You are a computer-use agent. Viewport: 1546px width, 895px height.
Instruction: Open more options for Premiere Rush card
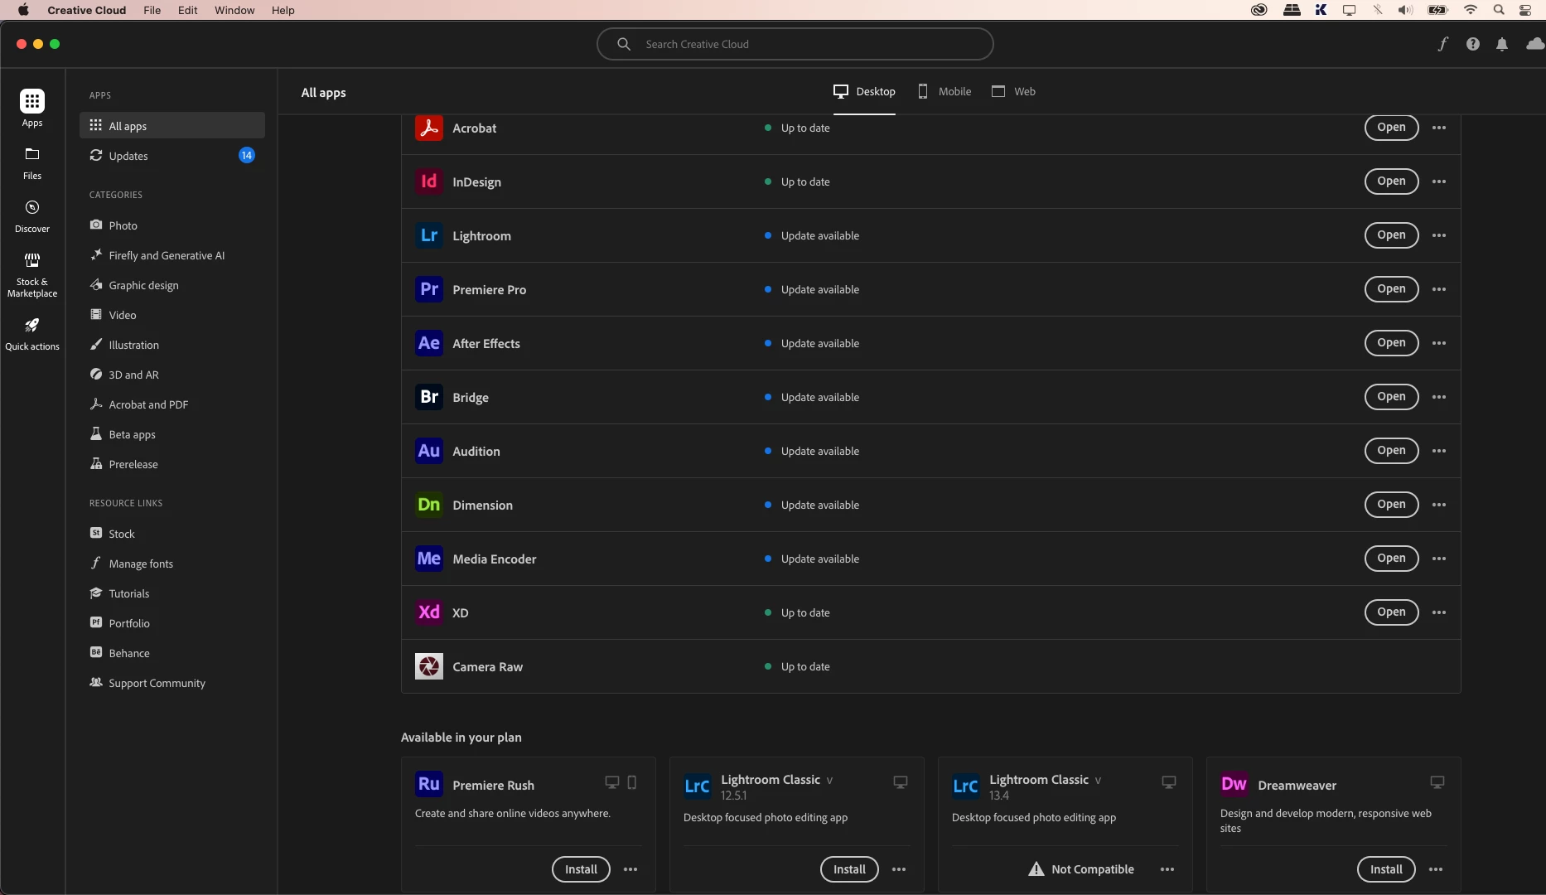[630, 869]
